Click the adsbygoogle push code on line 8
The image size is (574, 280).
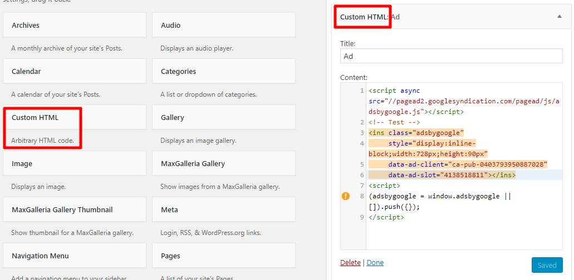click(439, 202)
